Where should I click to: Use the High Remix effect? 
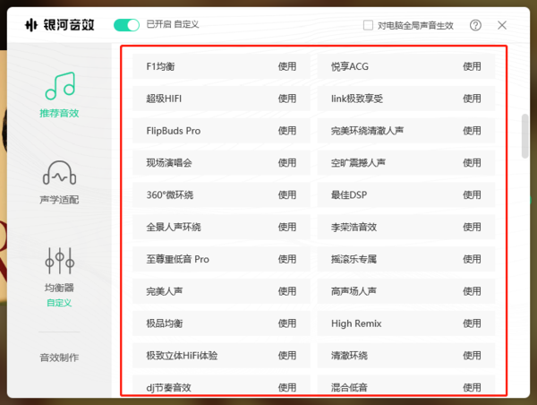click(472, 323)
